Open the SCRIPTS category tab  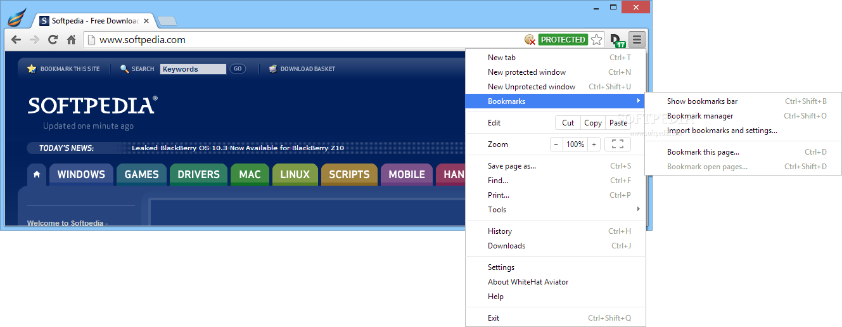[349, 174]
